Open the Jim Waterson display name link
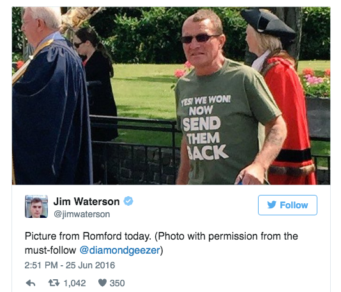Image resolution: width=341 pixels, height=292 pixels. 87,201
